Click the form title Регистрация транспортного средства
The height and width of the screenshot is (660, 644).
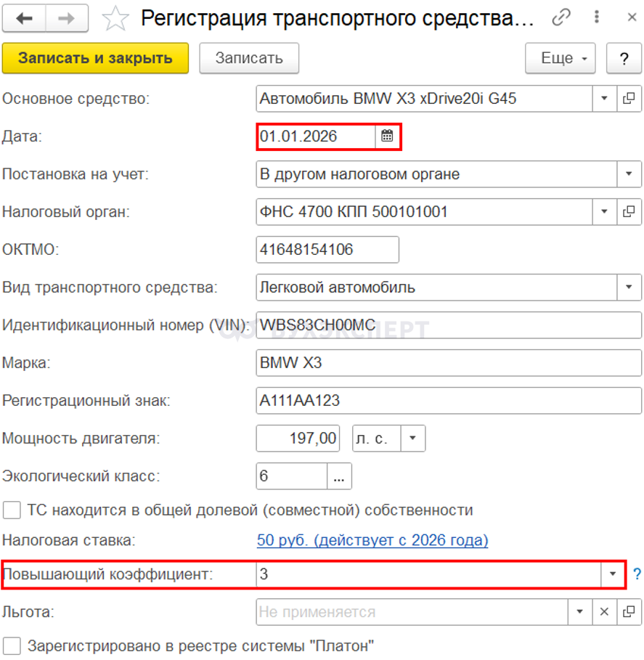[x=337, y=18]
